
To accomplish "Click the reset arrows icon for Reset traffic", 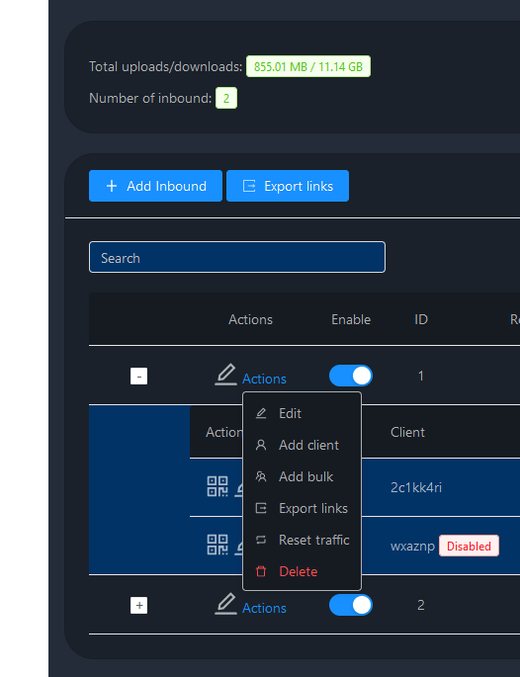I will (x=261, y=540).
